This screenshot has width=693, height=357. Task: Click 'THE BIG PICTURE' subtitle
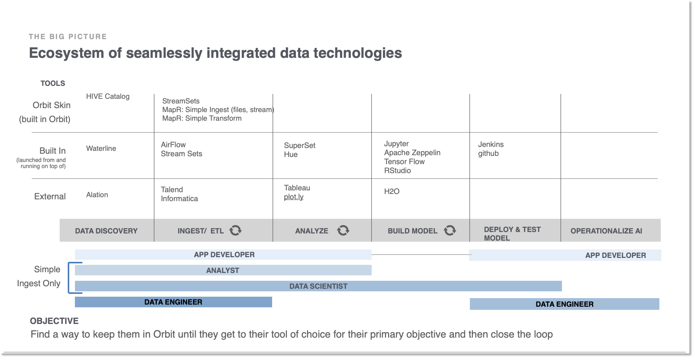click(x=68, y=37)
